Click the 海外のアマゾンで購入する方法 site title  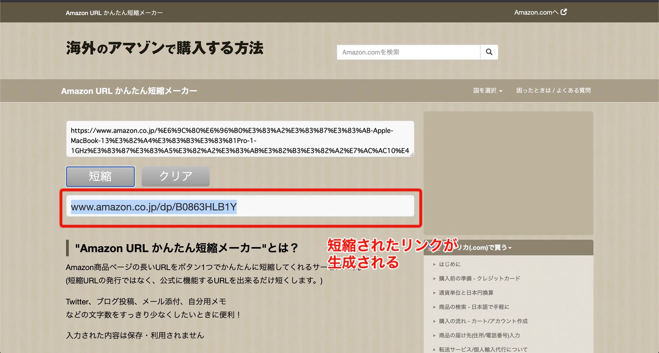[164, 48]
